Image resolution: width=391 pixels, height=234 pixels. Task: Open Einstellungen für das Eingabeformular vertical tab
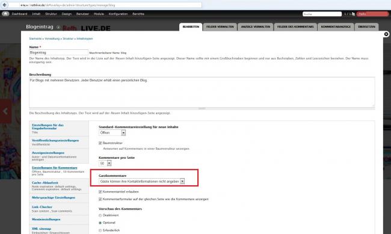(59, 128)
